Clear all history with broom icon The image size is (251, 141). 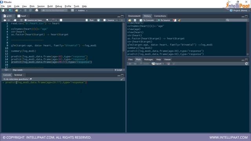(x=179, y=20)
